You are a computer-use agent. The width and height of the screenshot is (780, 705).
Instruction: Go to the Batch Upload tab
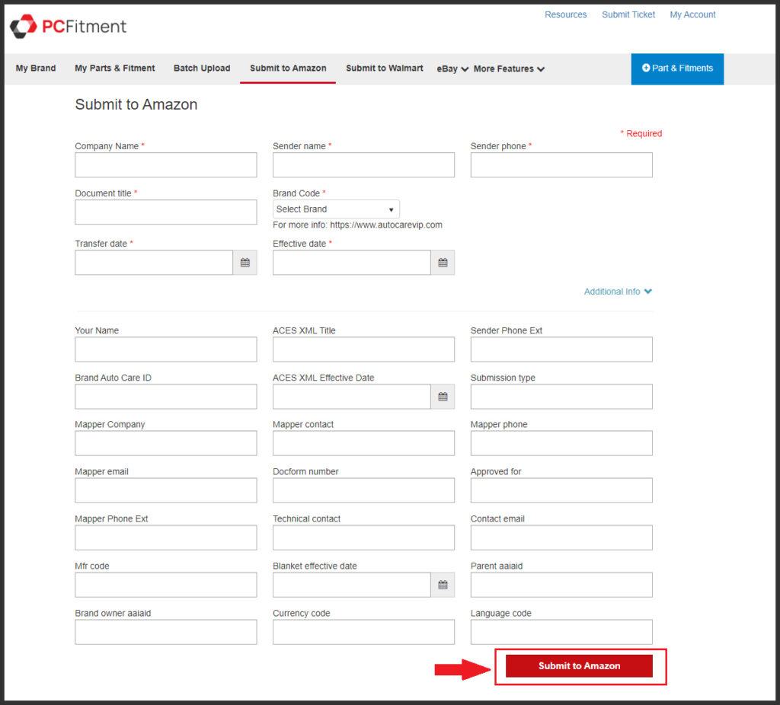202,69
